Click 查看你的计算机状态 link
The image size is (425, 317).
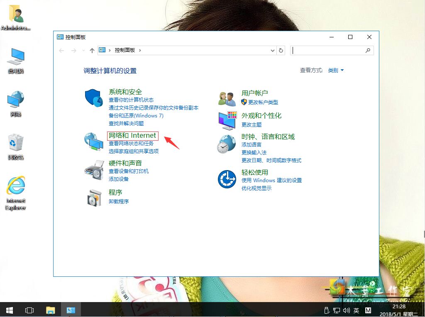131,100
